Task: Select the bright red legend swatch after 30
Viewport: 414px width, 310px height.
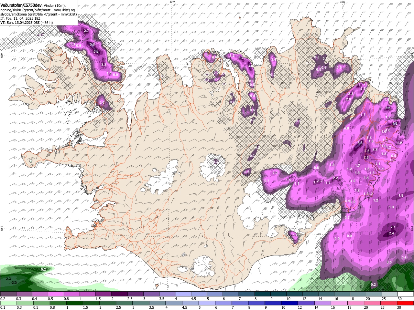Action: click(x=405, y=303)
